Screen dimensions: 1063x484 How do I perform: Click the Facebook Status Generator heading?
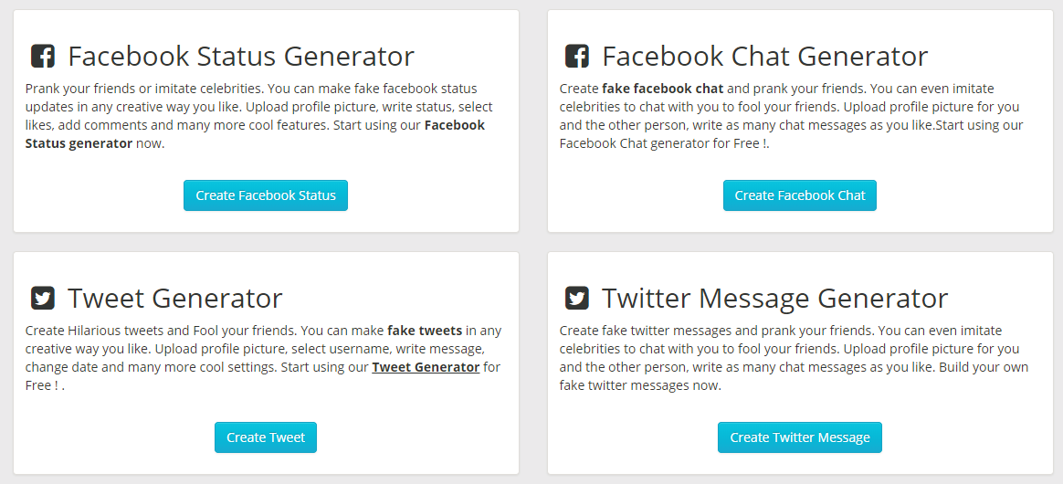(x=241, y=57)
